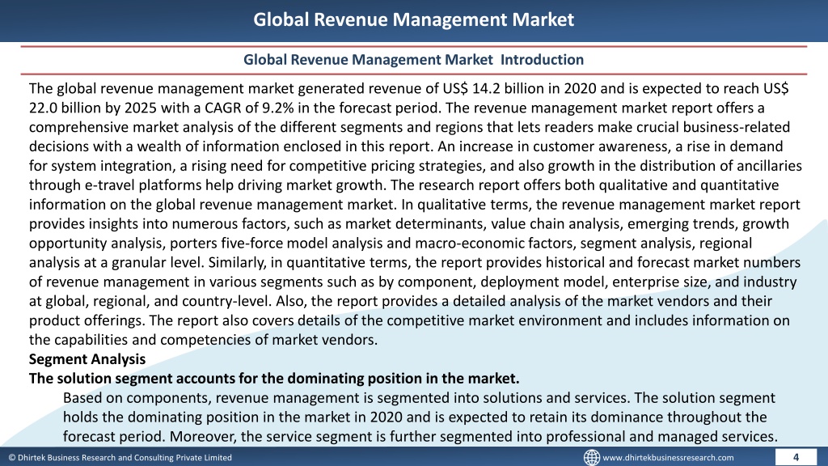828x466 pixels.
Task: Select the 'Global Revenue Management Market Introduction' subheading
Action: 413,60
